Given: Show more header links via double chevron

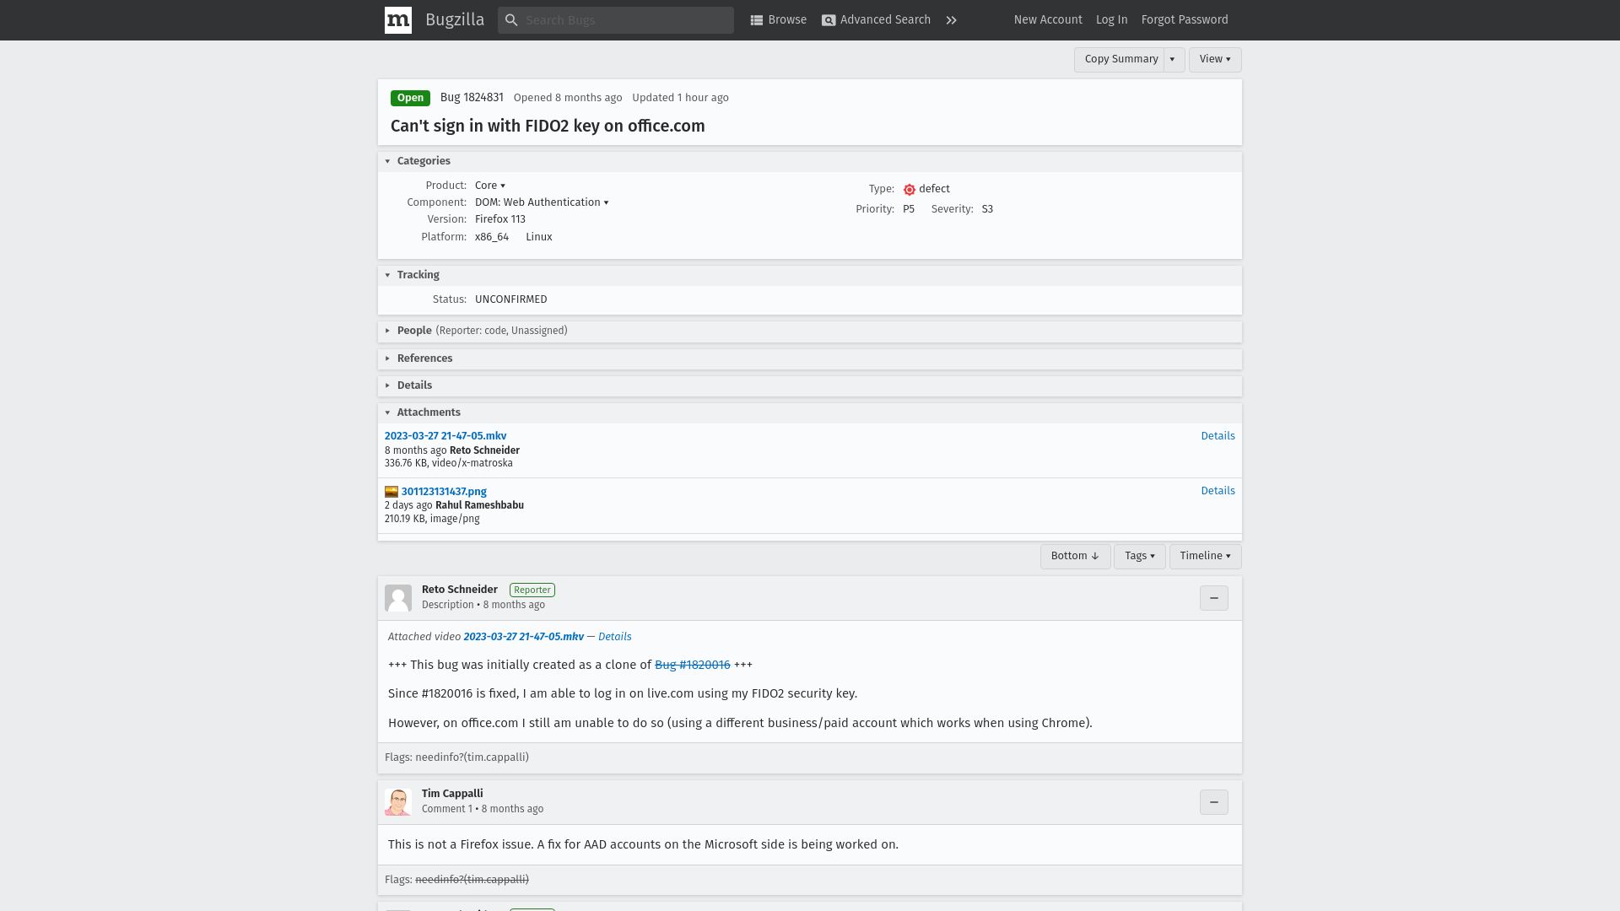Looking at the screenshot, I should [951, 20].
